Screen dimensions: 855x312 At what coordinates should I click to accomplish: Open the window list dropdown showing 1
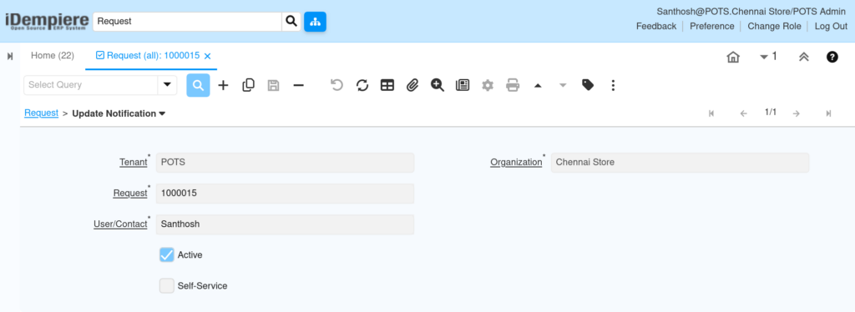coord(768,57)
